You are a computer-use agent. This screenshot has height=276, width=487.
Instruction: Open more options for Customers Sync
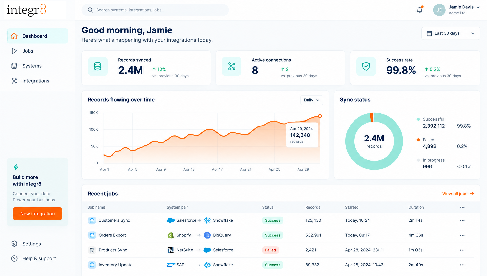click(x=462, y=220)
